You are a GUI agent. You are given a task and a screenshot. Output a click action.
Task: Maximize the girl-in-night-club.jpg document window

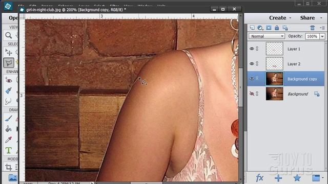[223, 9]
